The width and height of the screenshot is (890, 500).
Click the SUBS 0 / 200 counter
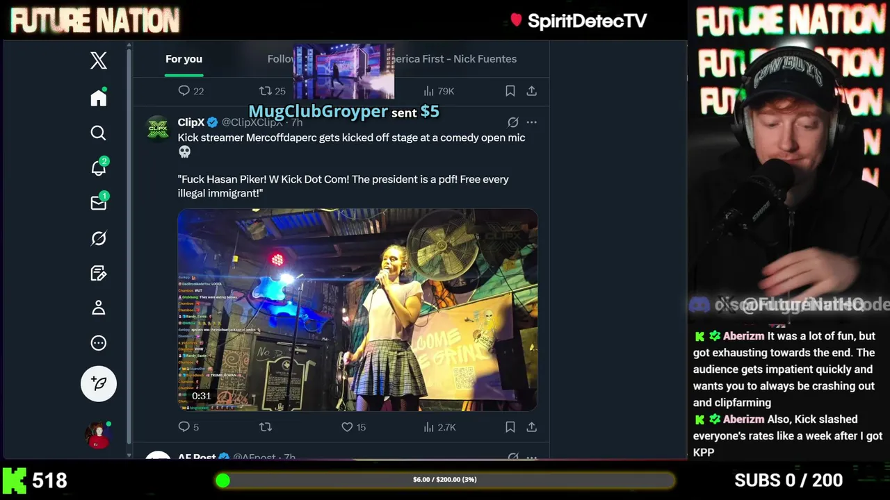tap(788, 480)
